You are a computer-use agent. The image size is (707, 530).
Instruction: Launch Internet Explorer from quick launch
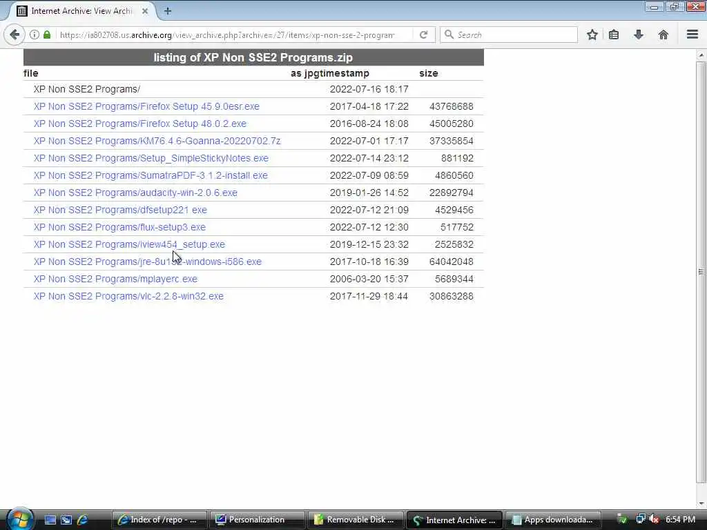(x=83, y=520)
